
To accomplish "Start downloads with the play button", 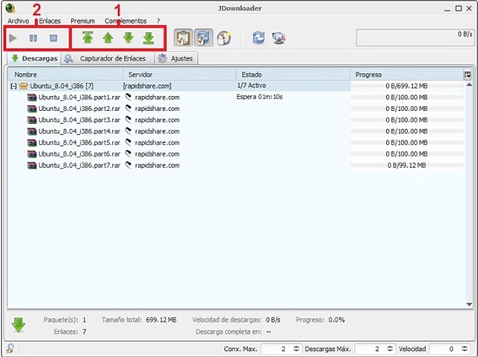I will [x=13, y=38].
